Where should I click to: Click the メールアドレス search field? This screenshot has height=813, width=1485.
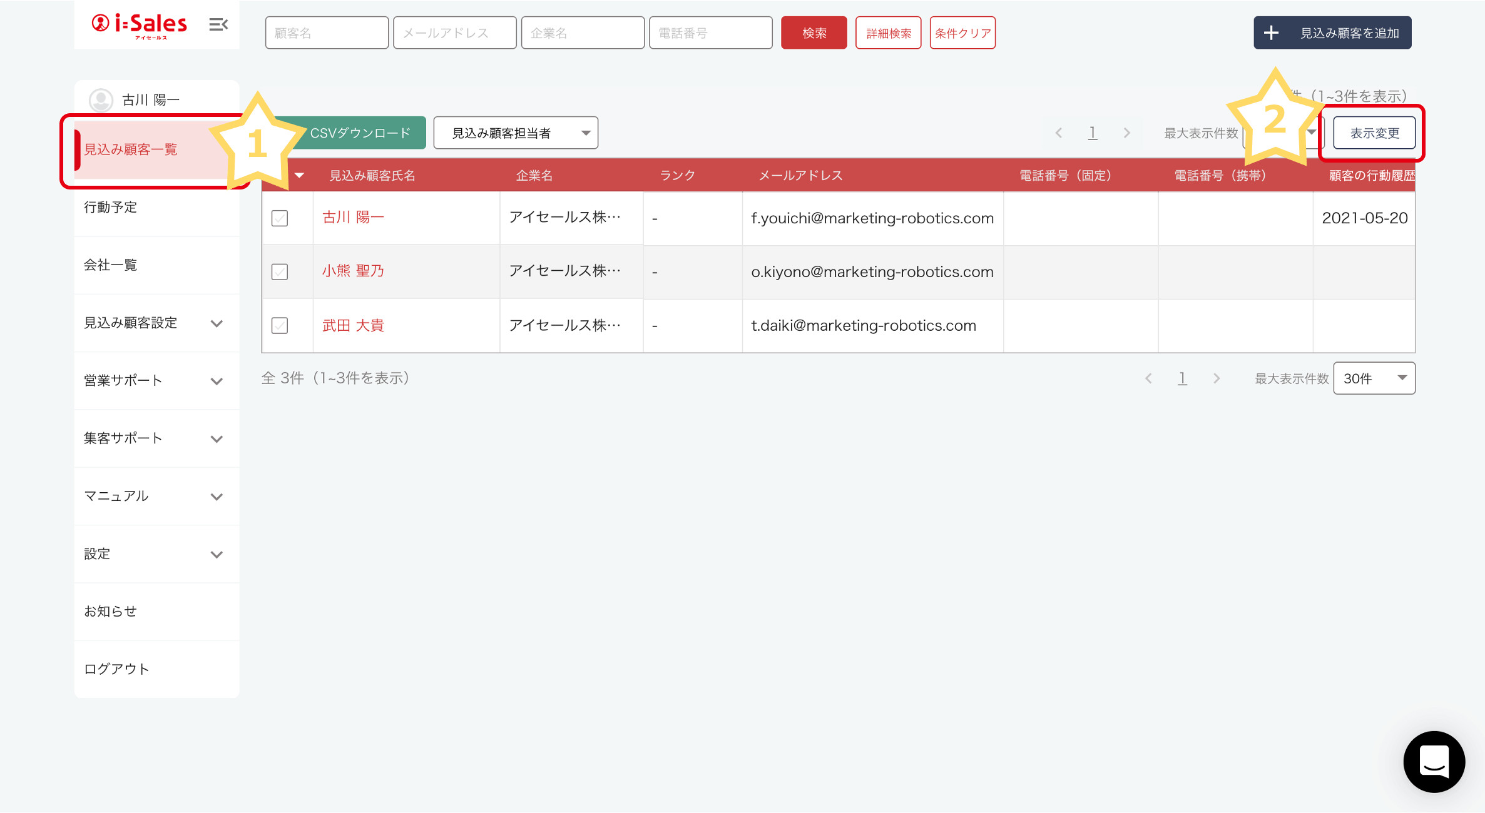[x=454, y=33]
